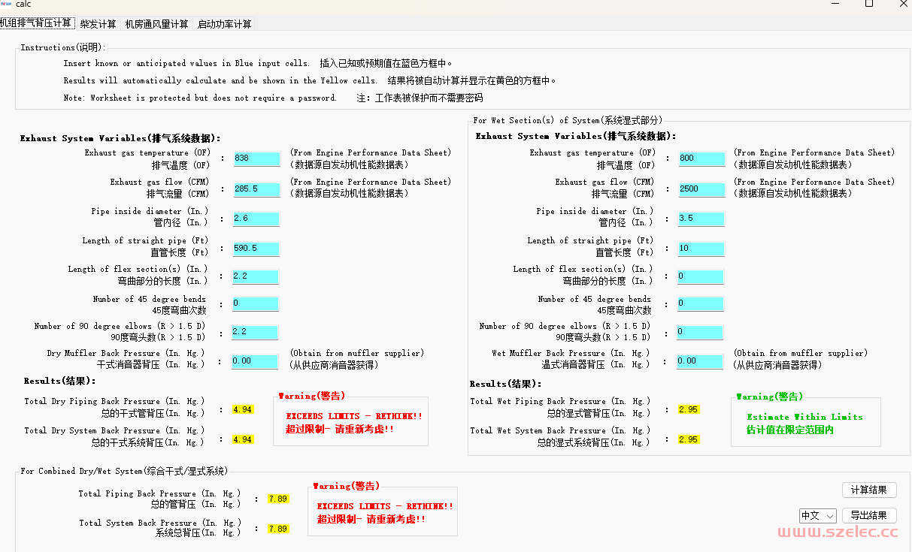The height and width of the screenshot is (552, 912).
Task: Open the 机组排气背压计算 tab
Action: coord(36,23)
